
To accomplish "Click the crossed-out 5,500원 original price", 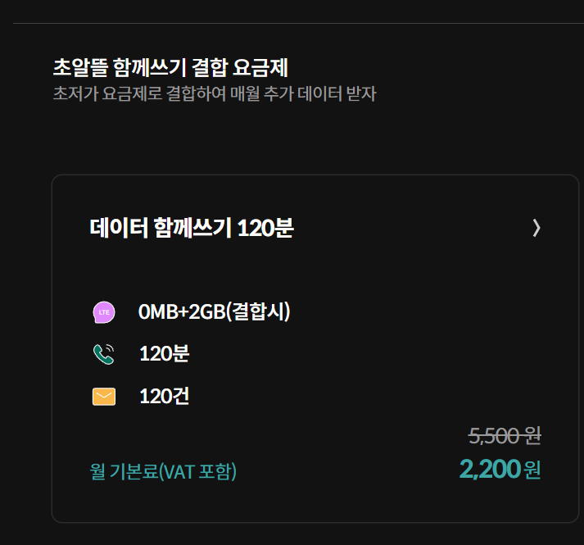I will click(504, 436).
